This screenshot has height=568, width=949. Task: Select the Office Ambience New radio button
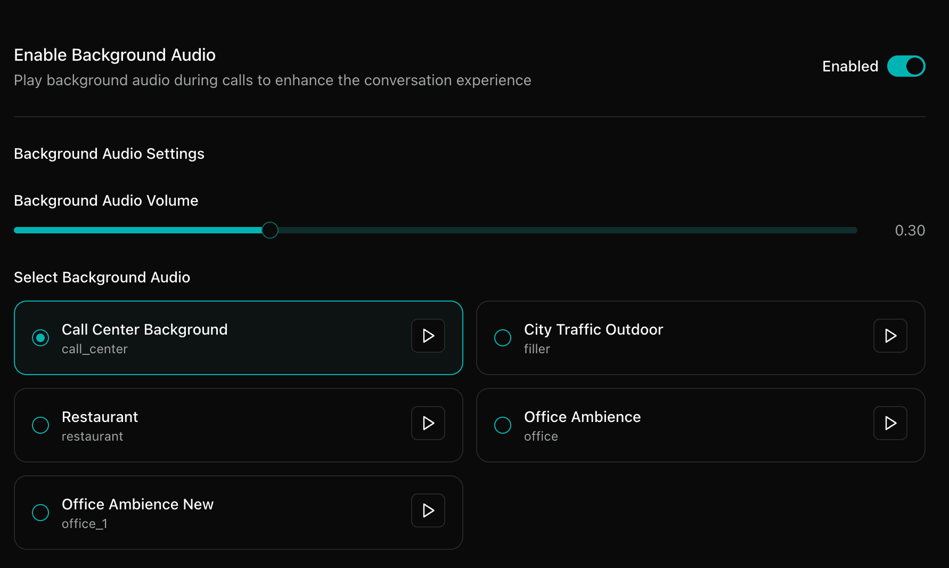(x=40, y=513)
